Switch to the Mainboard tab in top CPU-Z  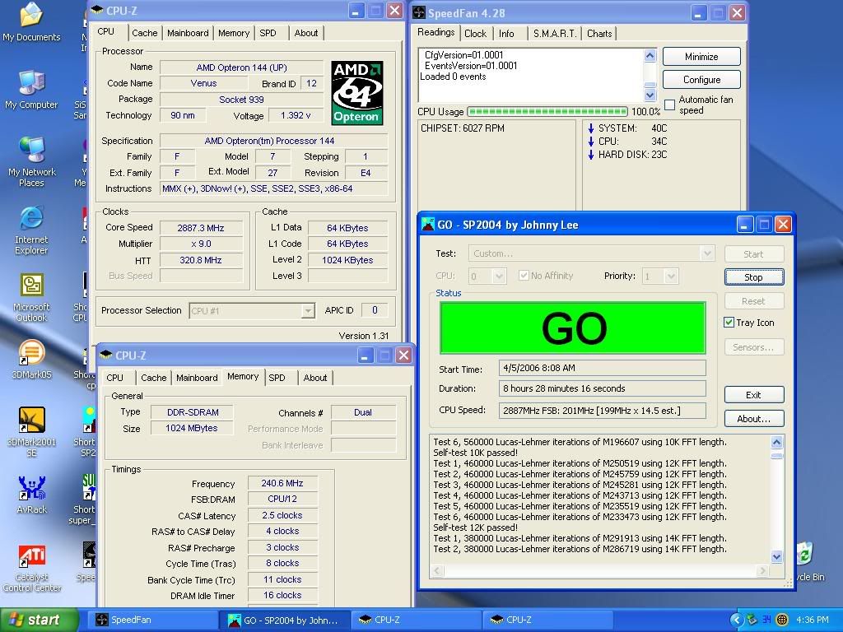click(x=188, y=33)
